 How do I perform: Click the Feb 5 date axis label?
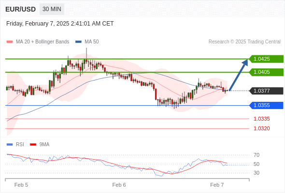21,185
